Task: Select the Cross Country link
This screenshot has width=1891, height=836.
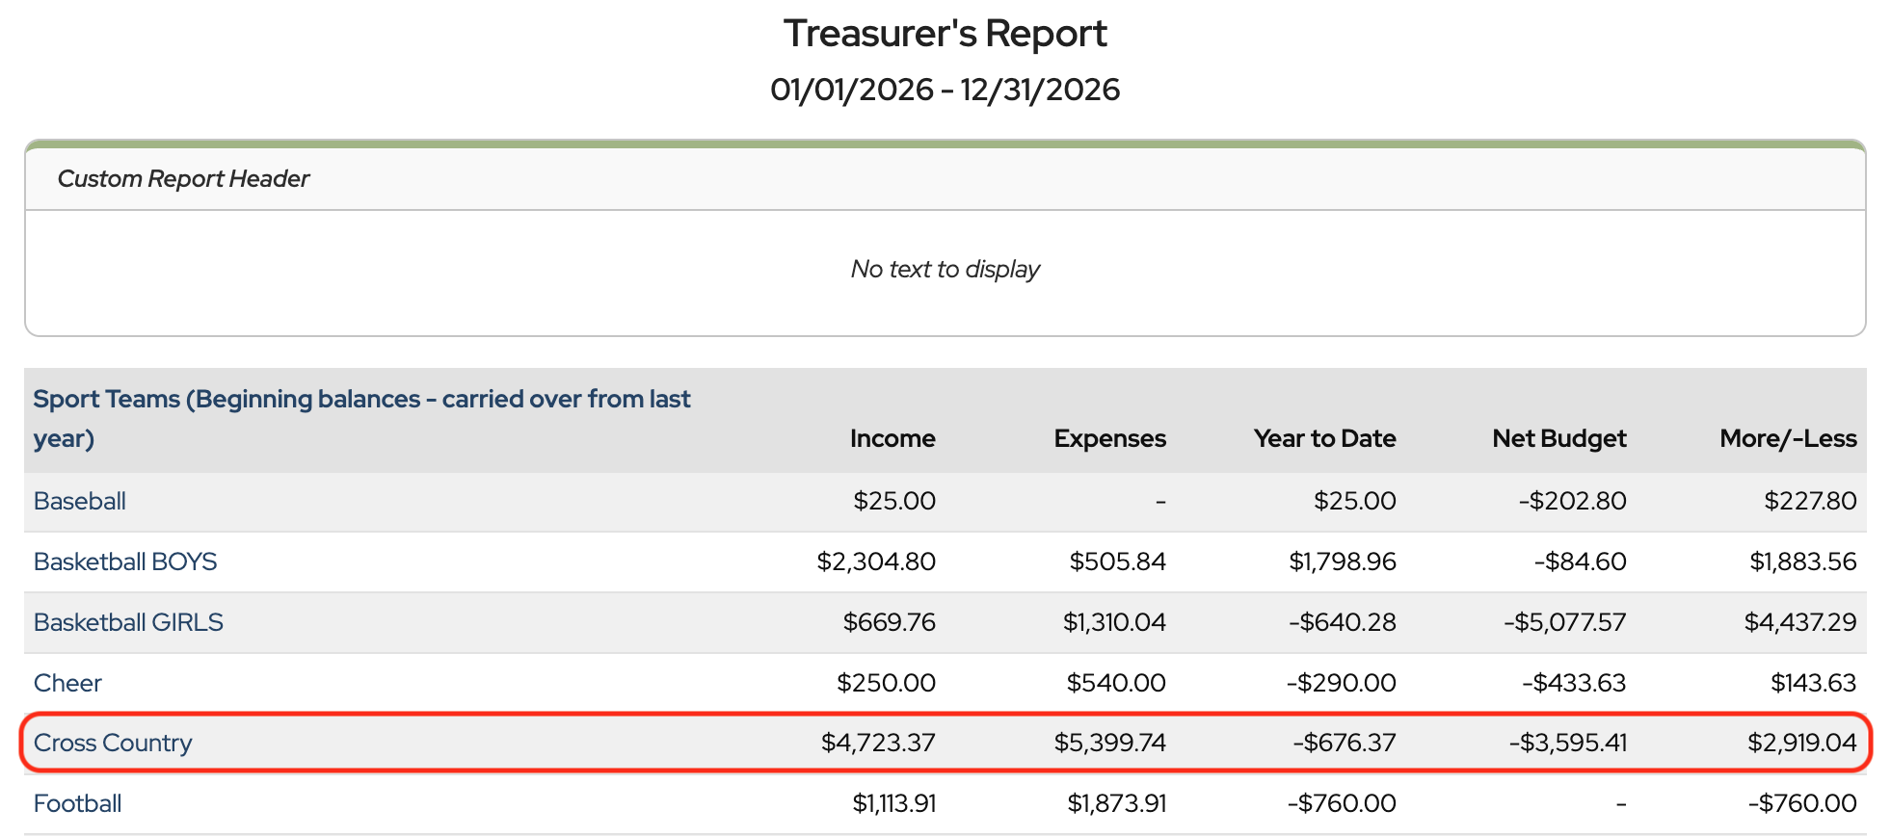Action: (x=113, y=743)
